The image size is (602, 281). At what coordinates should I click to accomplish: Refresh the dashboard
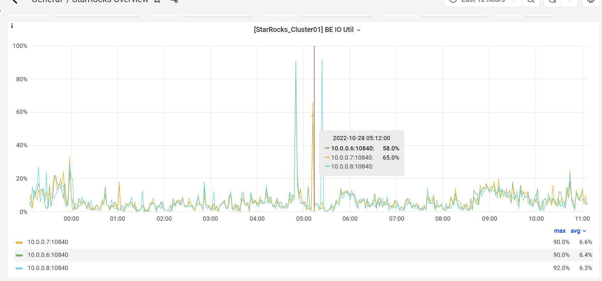(x=552, y=1)
